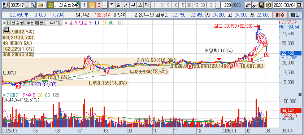
Task: Expand speaker alert options arrow
Action: coord(45,5)
